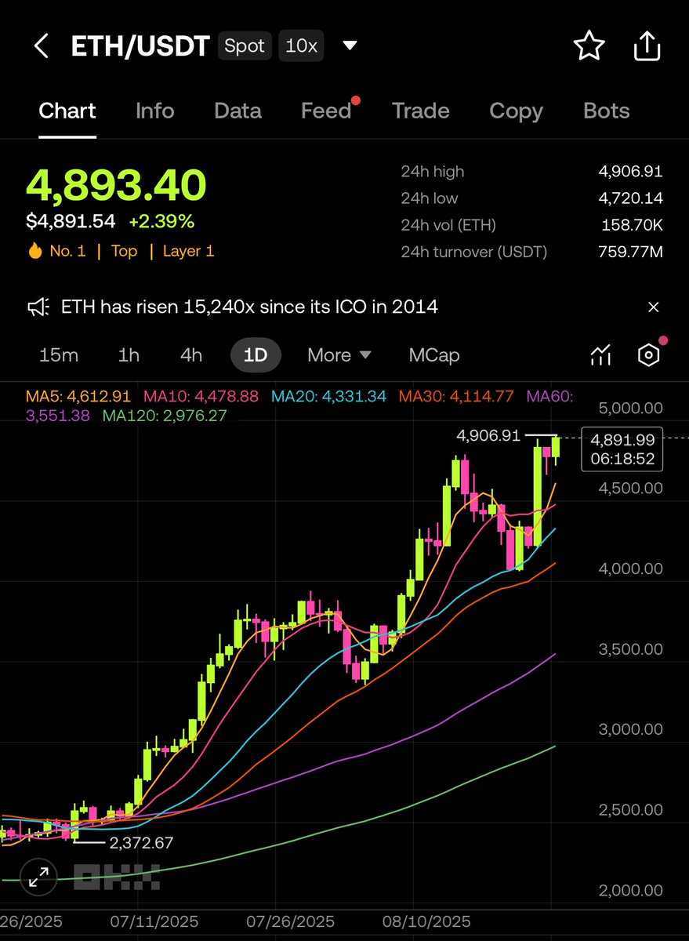Open the Trade tab
This screenshot has height=941, width=689.
[421, 111]
